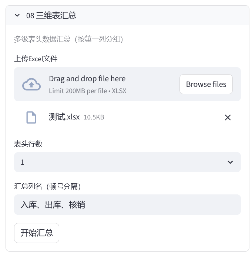Click the selected value 1 in 表头行数

click(x=23, y=162)
